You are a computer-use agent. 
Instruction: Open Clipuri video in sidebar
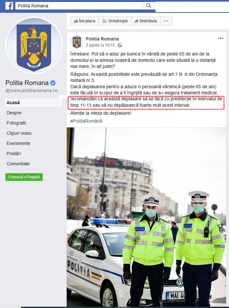19,133
